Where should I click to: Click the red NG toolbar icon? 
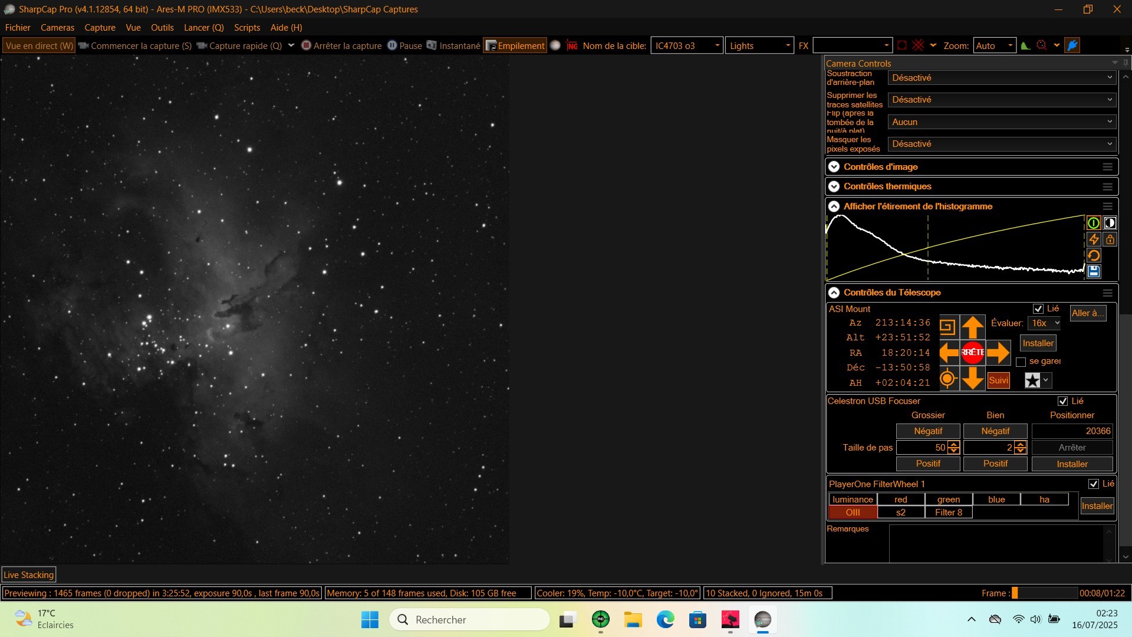coord(572,45)
